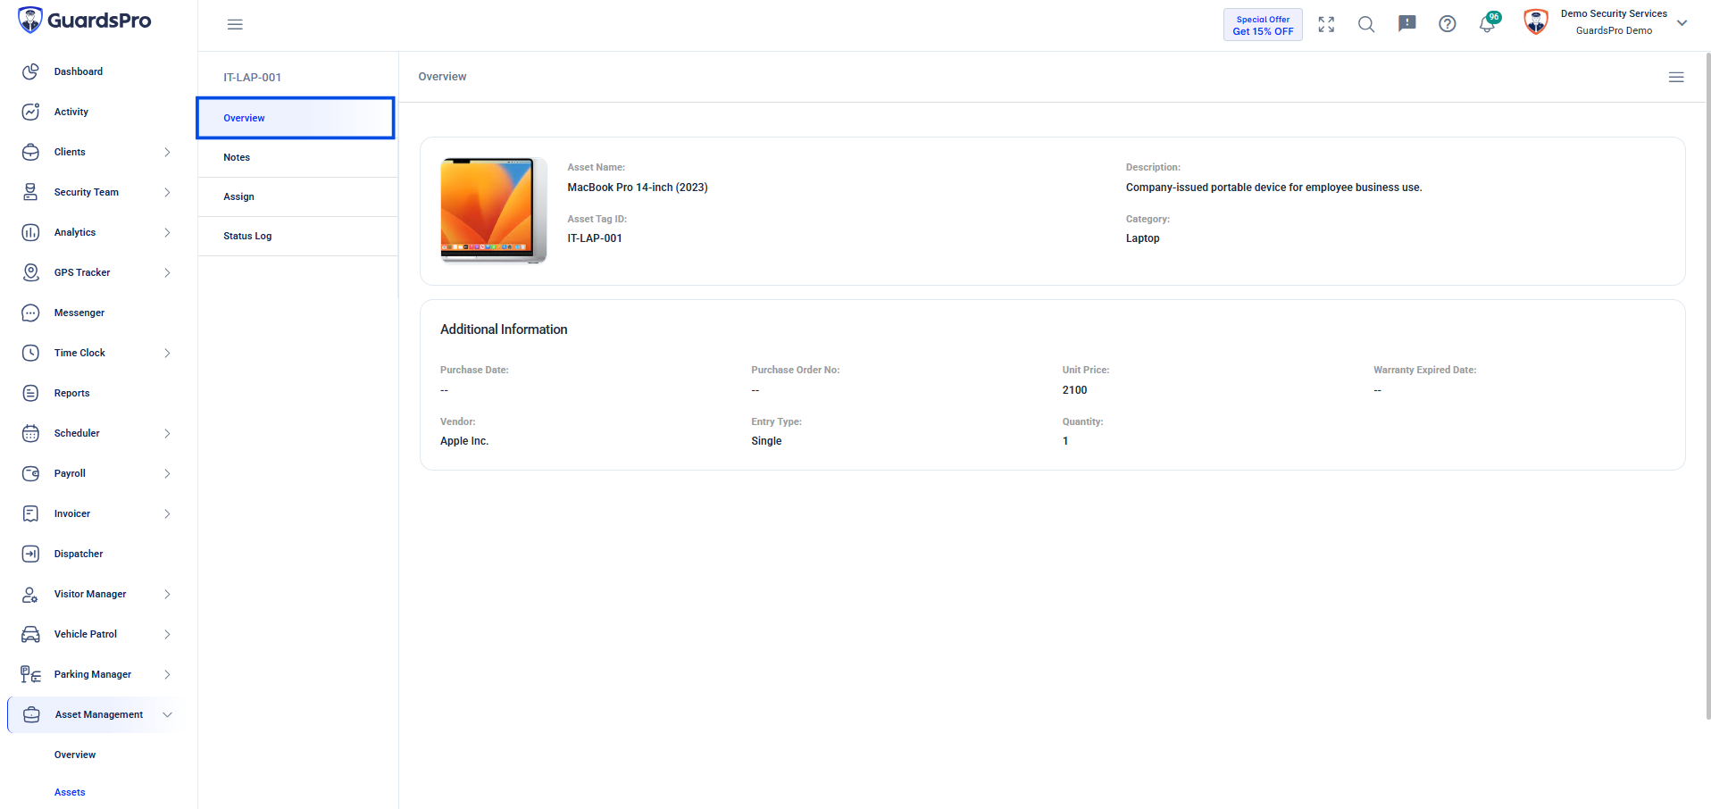Click the unit price value 2100
Image resolution: width=1711 pixels, height=809 pixels.
pyautogui.click(x=1074, y=390)
